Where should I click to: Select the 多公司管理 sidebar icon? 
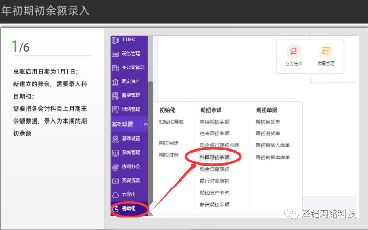(115, 68)
